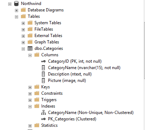This screenshot has height=130, width=145.
Task: Click the vertical scrollbar of the tree
Action: [144, 51]
